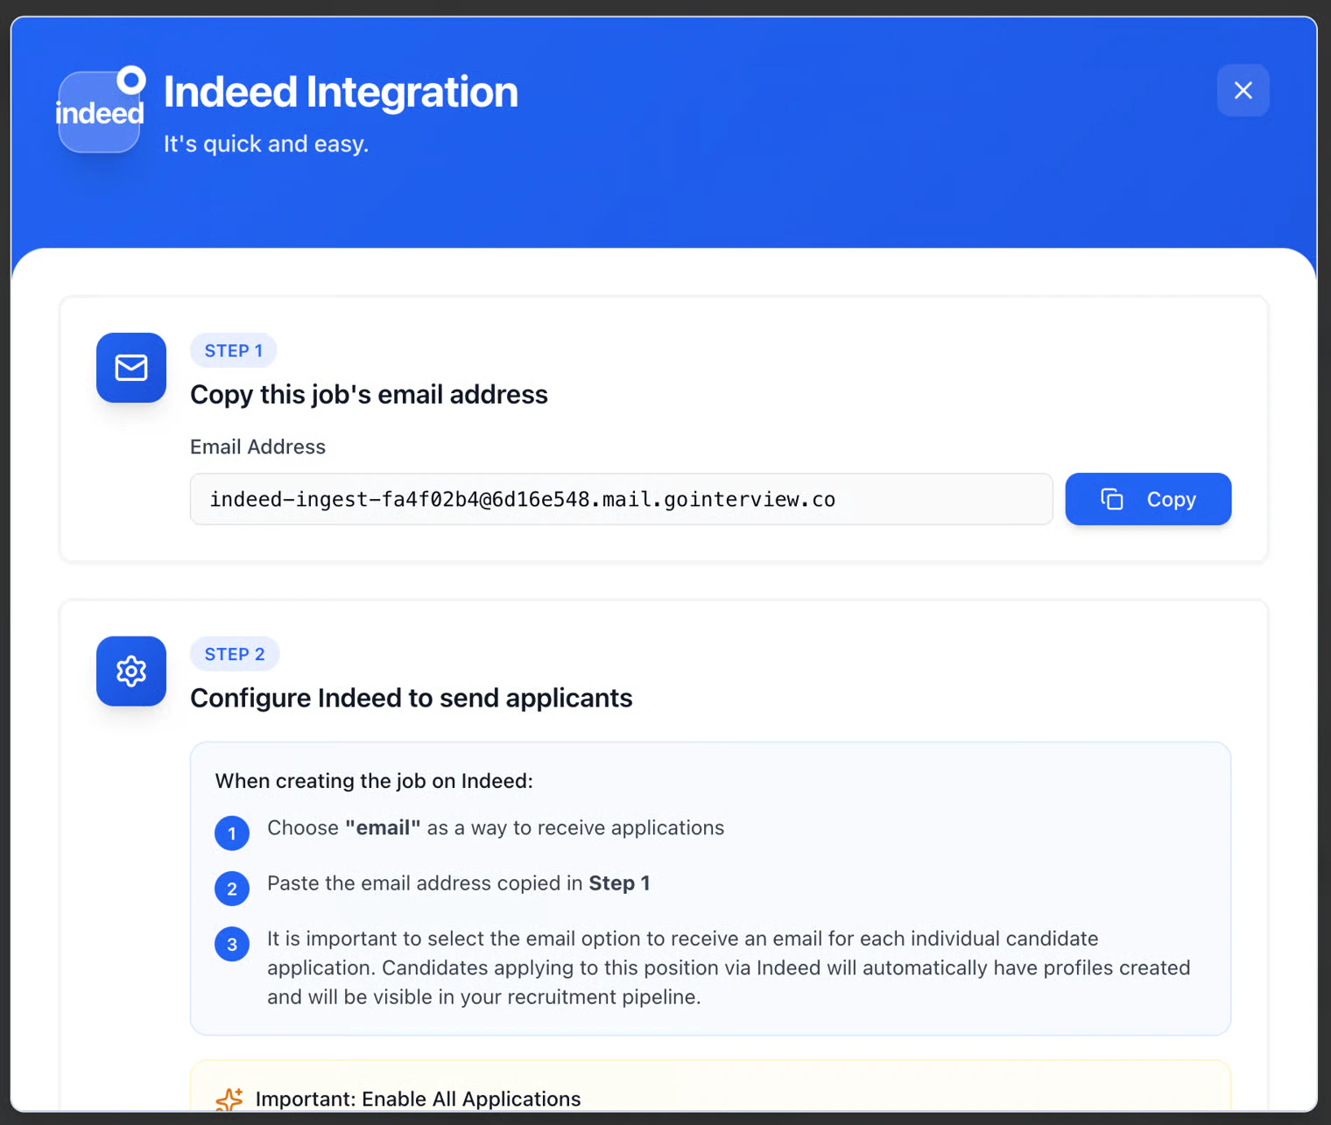Copy the job's email address

(x=1148, y=499)
